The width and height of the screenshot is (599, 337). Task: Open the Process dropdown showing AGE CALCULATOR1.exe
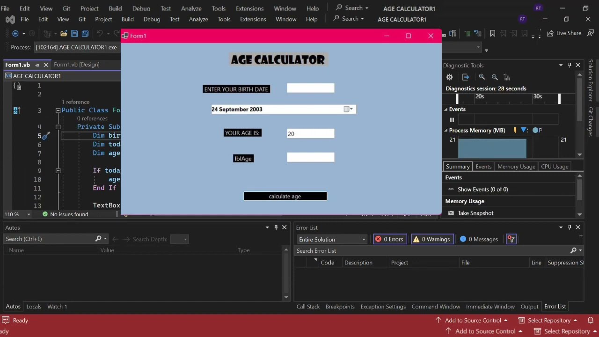point(478,47)
